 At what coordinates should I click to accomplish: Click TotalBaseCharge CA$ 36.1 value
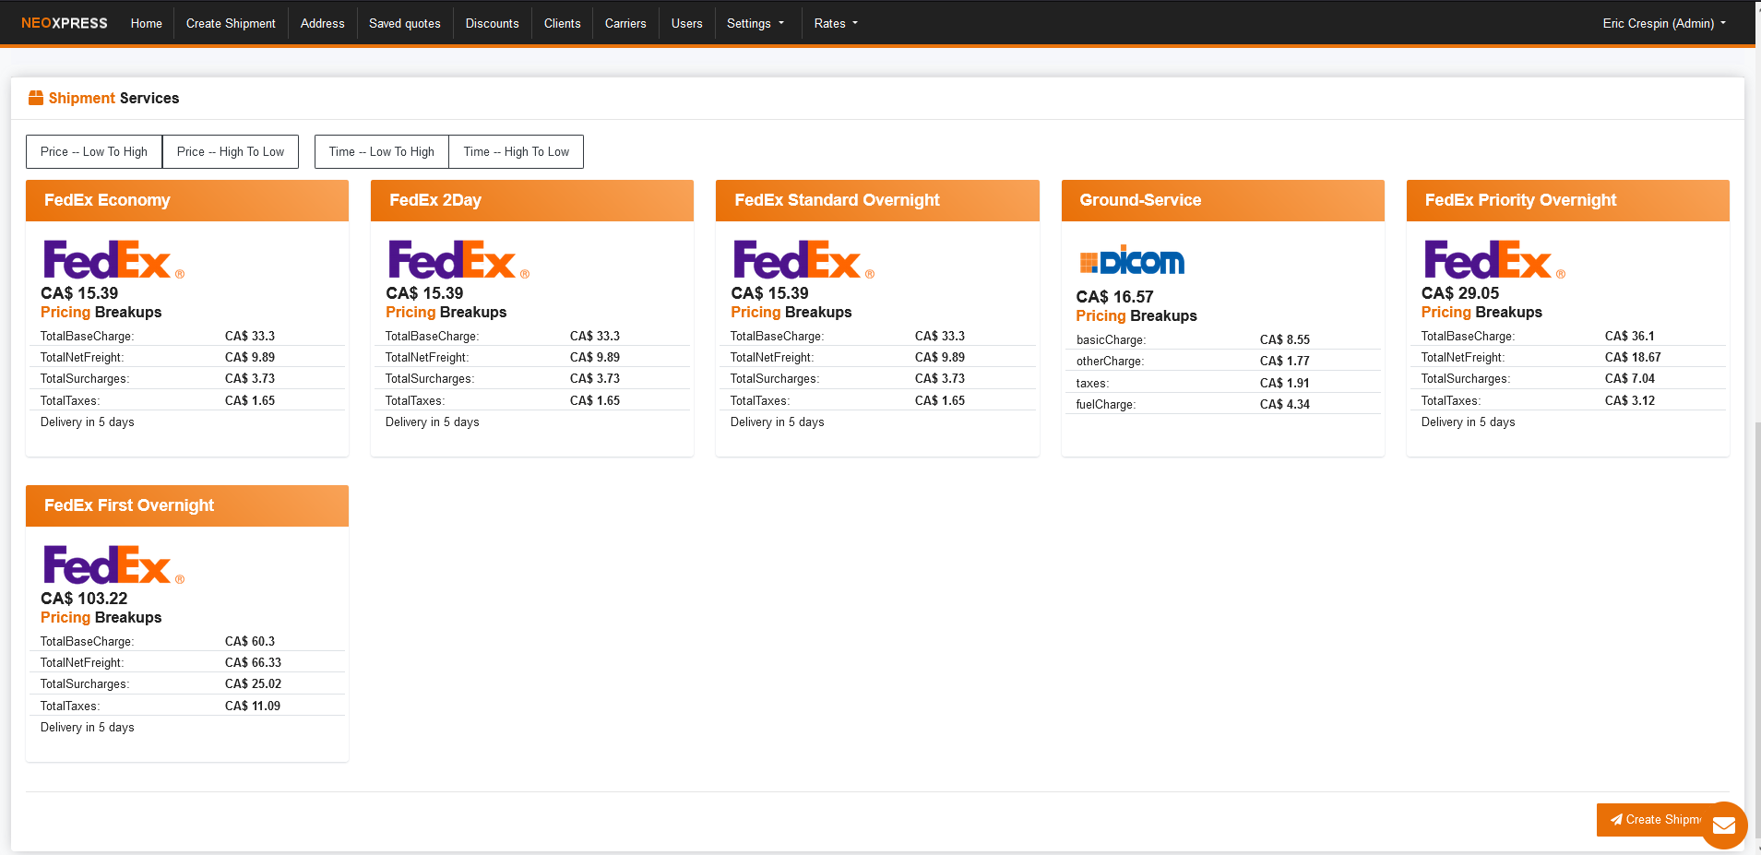point(1630,336)
